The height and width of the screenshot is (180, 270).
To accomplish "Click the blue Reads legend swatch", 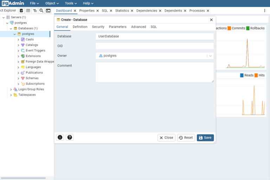I will 242,75.
